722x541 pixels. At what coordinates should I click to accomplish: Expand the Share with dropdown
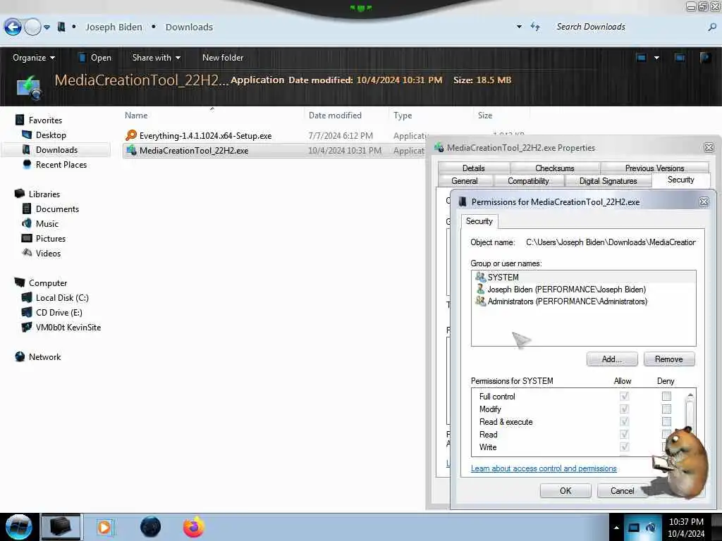tap(156, 58)
